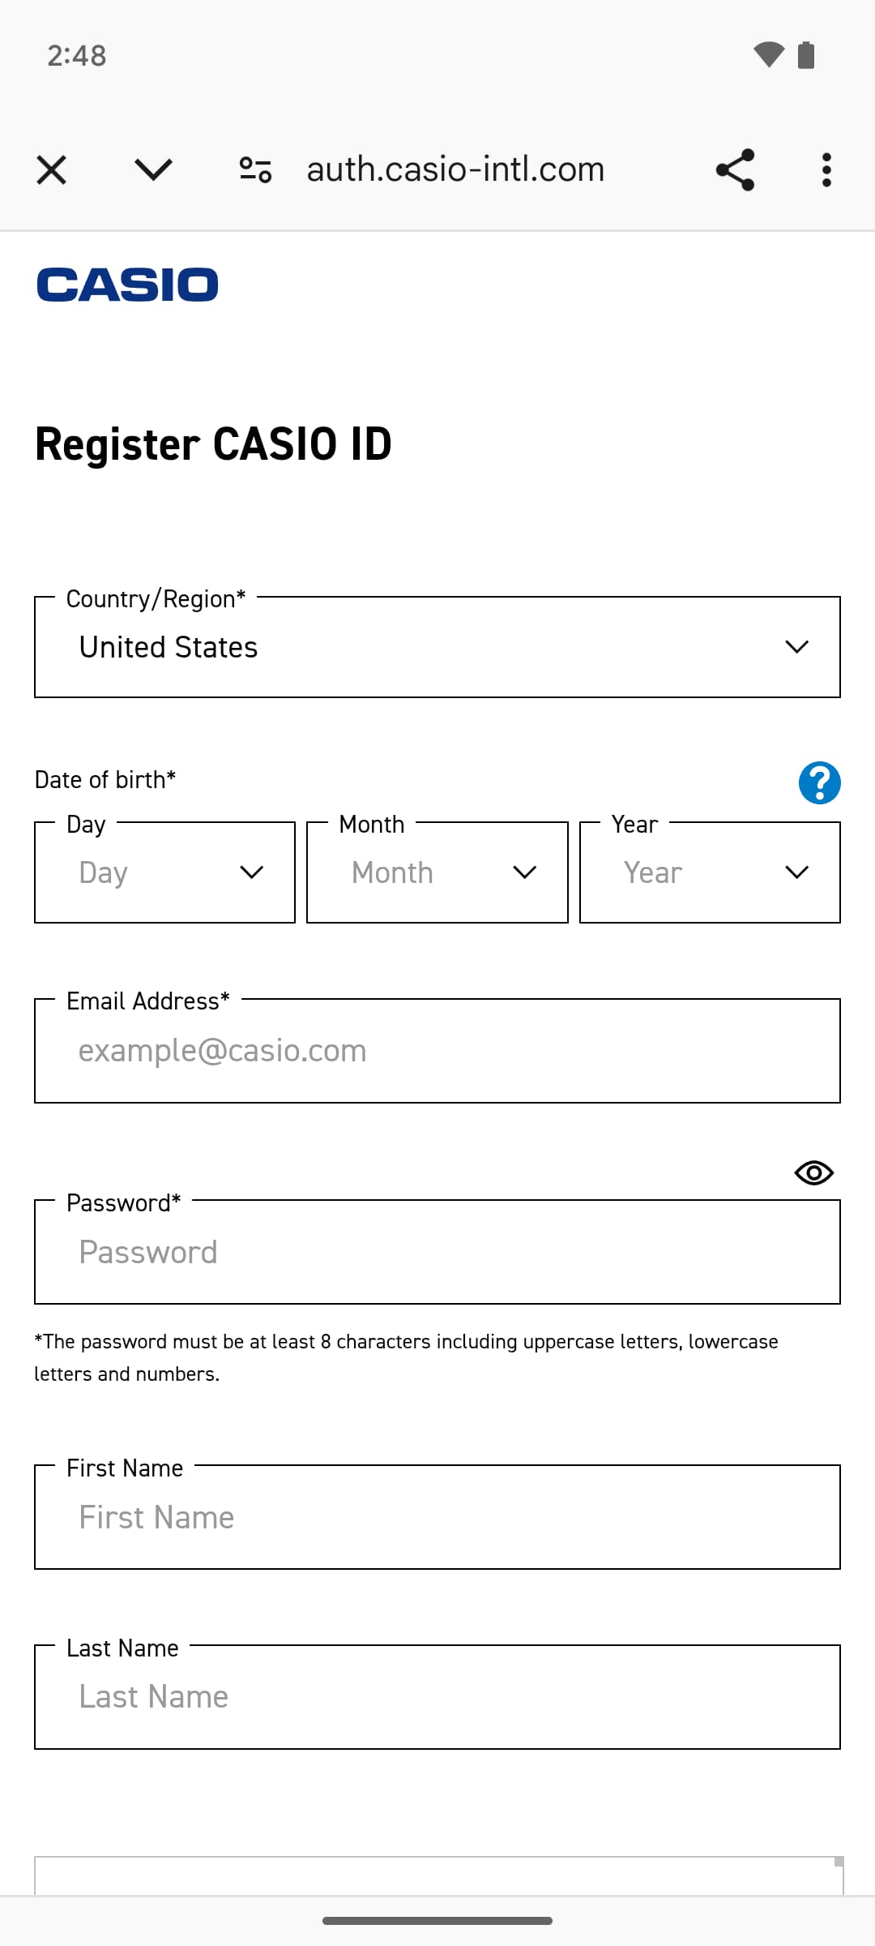
Task: Tap the bottom navigation gesture handle
Action: click(437, 1921)
